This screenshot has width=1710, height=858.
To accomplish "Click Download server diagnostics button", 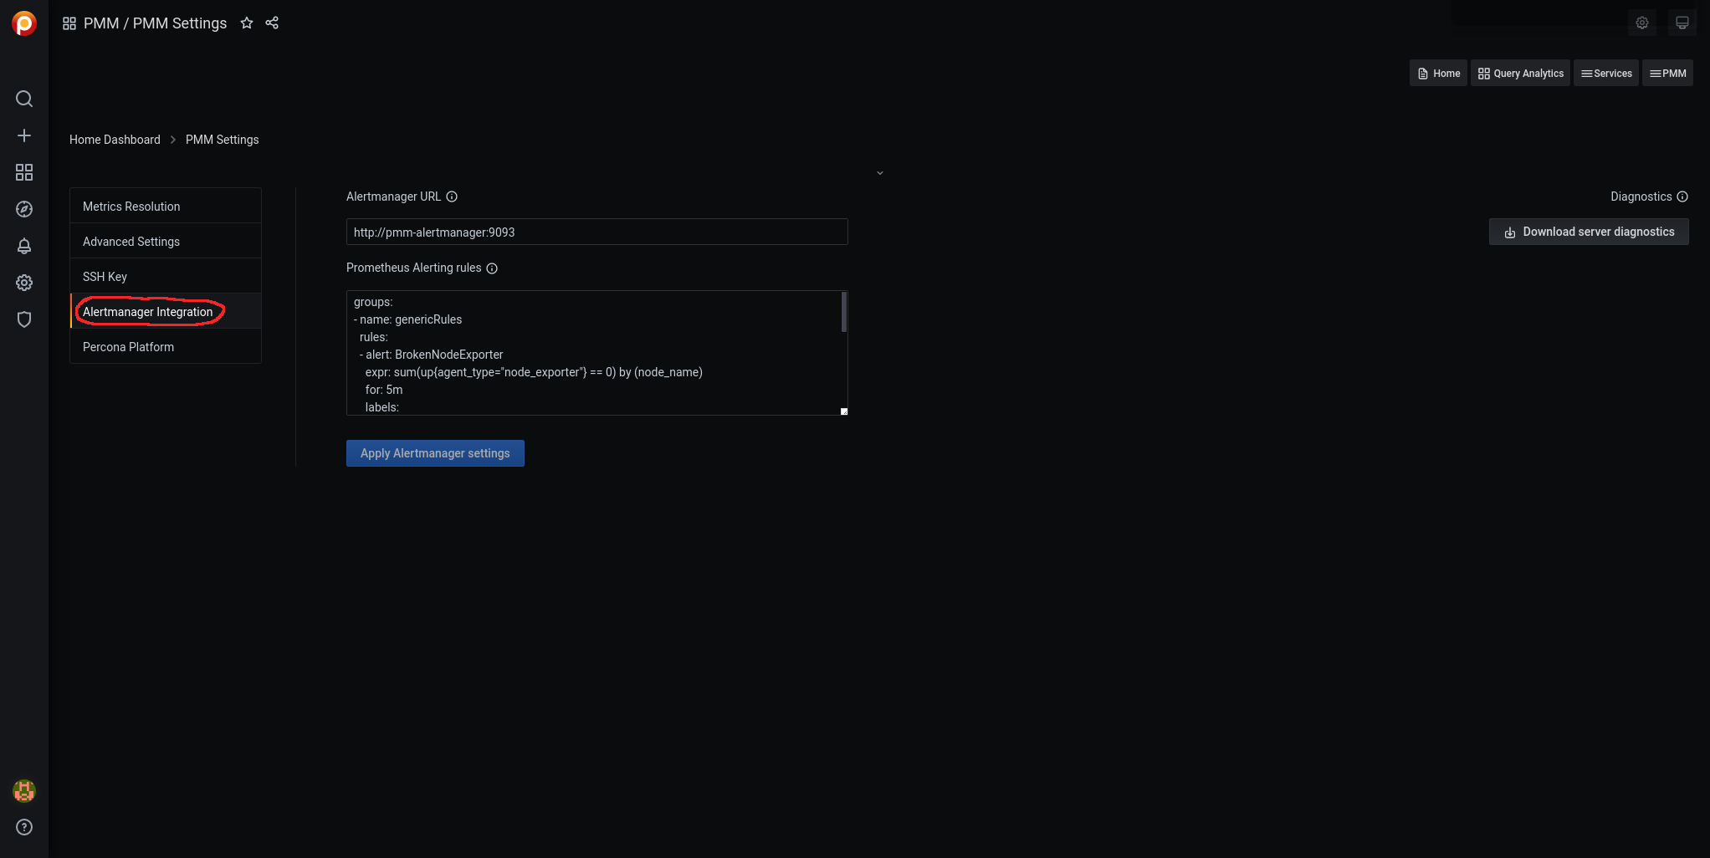I will coord(1589,232).
